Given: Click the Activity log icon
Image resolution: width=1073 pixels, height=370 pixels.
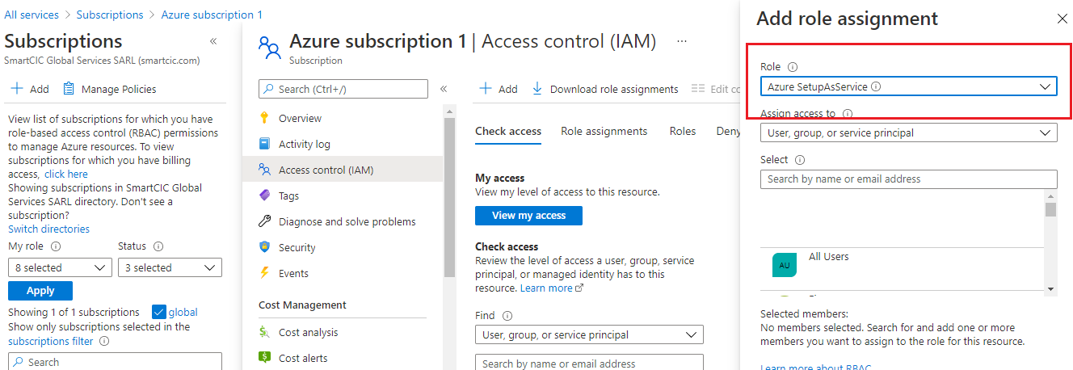Looking at the screenshot, I should 264,144.
